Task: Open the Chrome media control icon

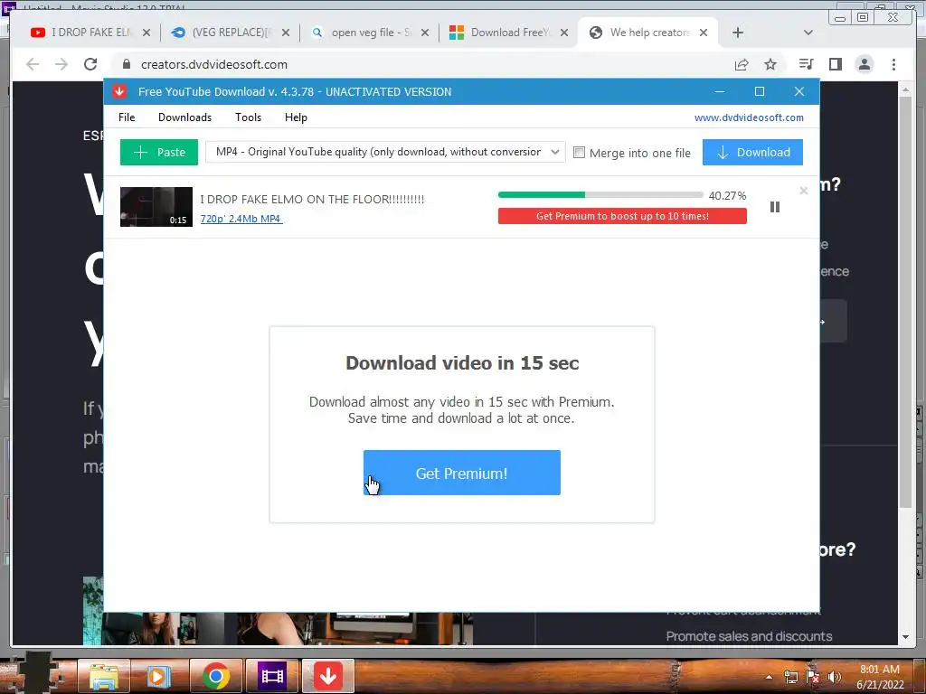Action: 806,64
